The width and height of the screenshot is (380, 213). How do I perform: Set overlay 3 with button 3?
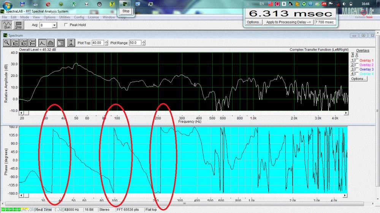[x=353, y=69]
